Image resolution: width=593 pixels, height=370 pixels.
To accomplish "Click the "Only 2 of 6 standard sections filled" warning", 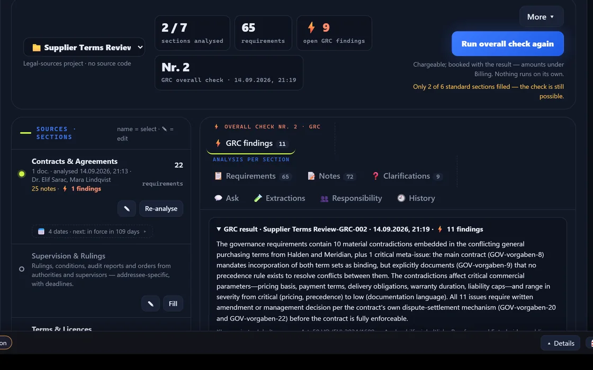I will (488, 91).
